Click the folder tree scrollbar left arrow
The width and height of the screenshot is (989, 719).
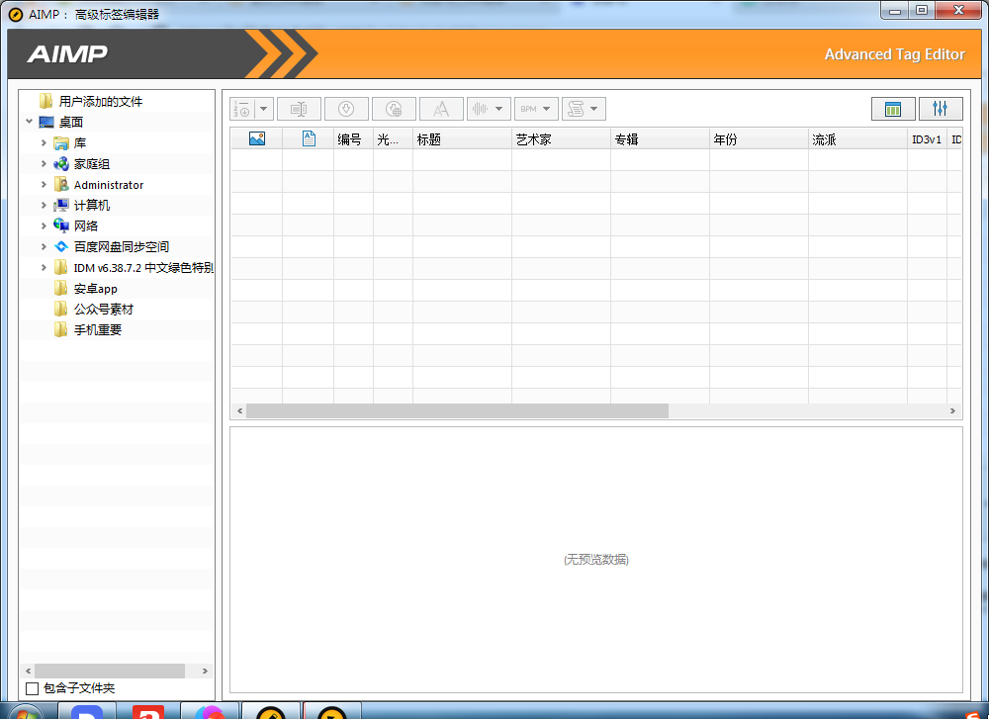pos(29,671)
